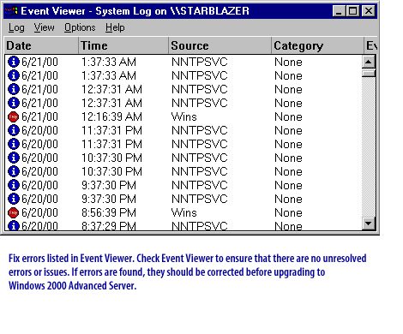Click the Category column header
403x334 pixels.
317,45
